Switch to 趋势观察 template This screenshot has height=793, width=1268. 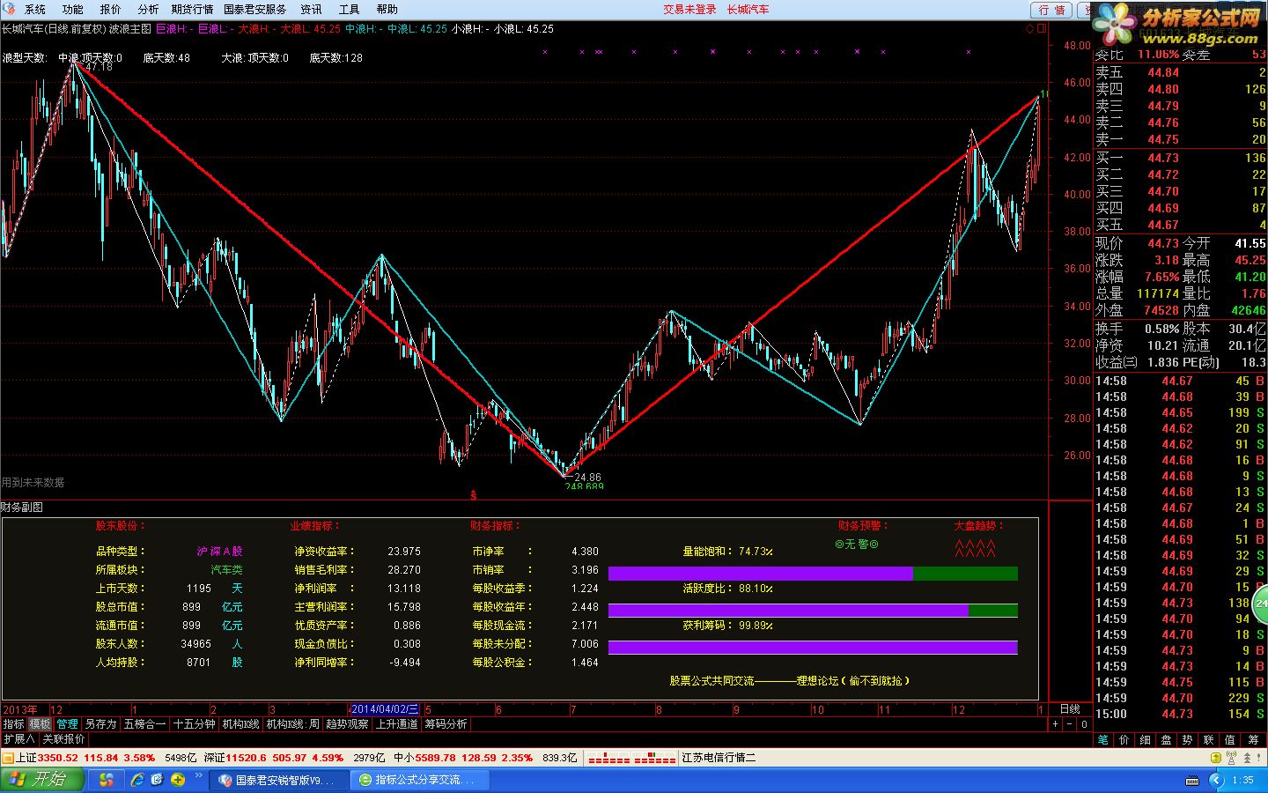coord(347,724)
